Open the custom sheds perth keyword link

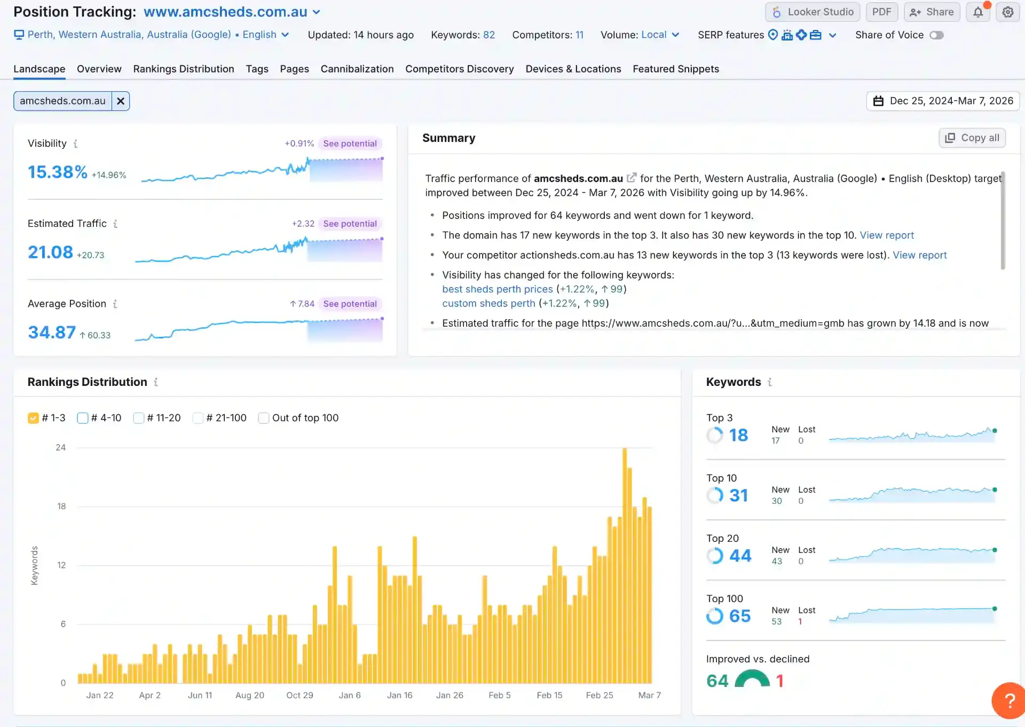488,303
